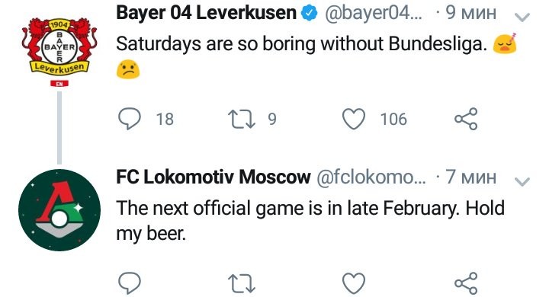Open the Lokomotiv tweet options chevron
The width and height of the screenshot is (549, 297).
(522, 180)
